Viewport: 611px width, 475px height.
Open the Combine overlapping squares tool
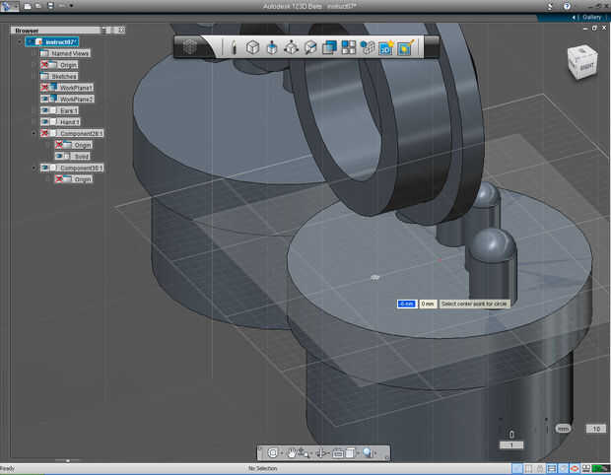(x=329, y=47)
